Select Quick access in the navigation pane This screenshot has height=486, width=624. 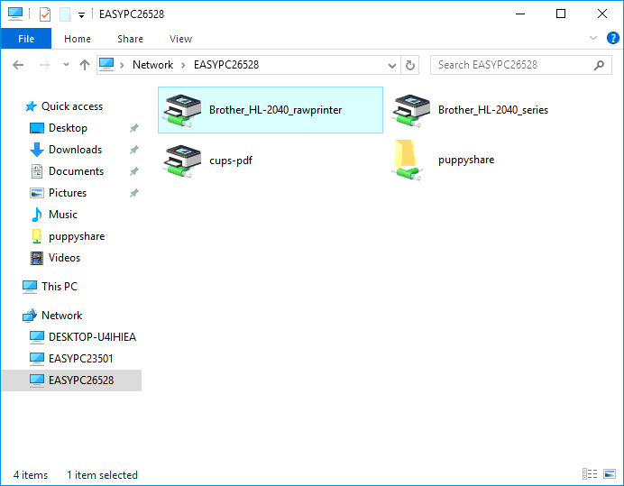click(x=72, y=106)
